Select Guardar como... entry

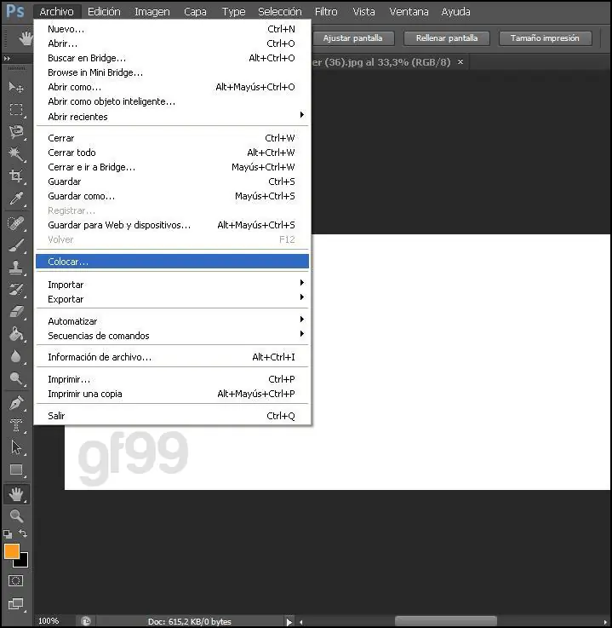pos(172,196)
